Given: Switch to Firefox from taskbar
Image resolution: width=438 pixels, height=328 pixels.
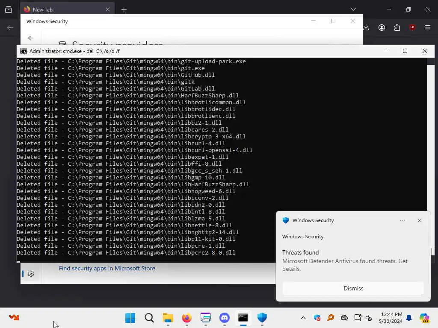Looking at the screenshot, I should [x=186, y=318].
